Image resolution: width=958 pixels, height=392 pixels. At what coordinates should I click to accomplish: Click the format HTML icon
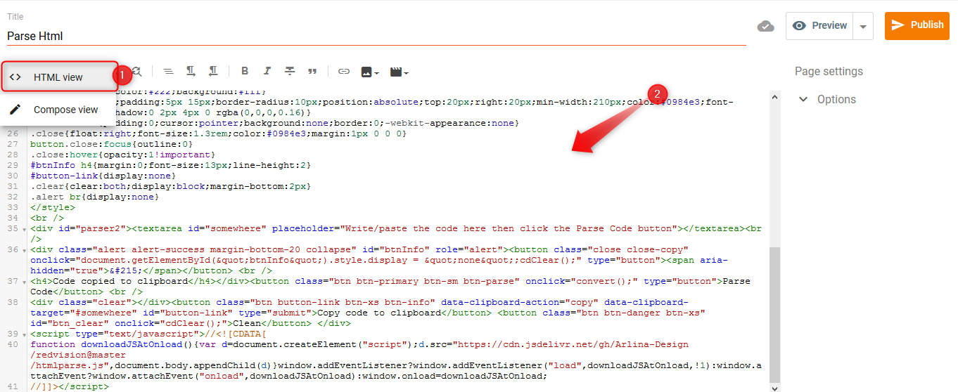tap(168, 71)
